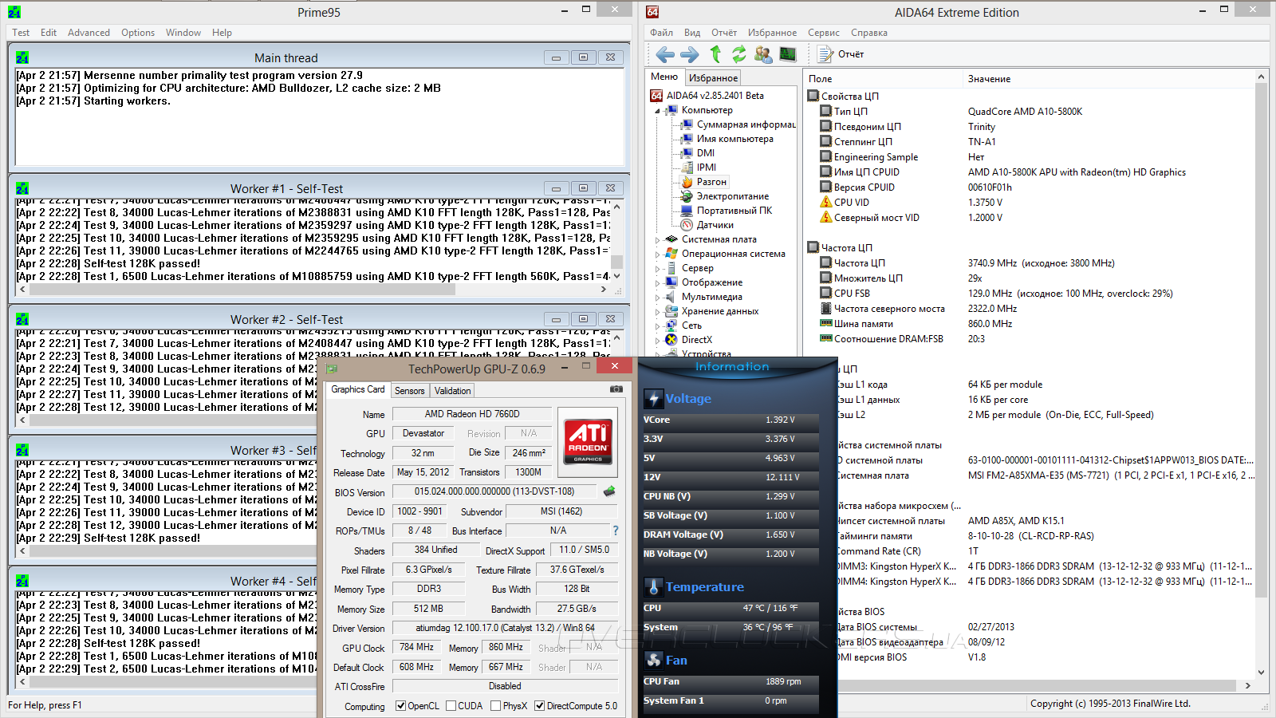This screenshot has width=1276, height=718.
Task: Click the GPU-Z title bar app icon
Action: coord(331,369)
